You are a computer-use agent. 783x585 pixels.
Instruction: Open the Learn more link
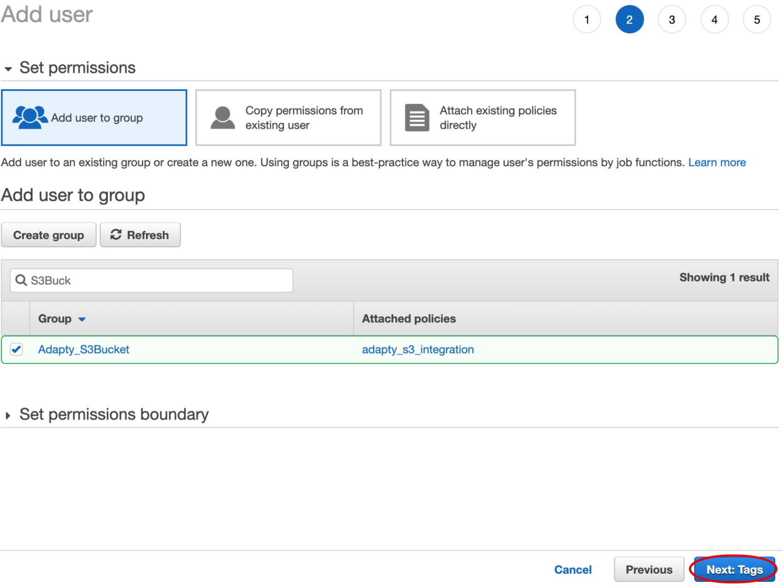717,162
